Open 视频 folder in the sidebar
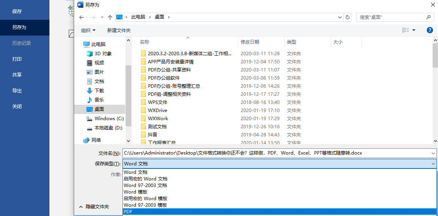 click(x=95, y=63)
